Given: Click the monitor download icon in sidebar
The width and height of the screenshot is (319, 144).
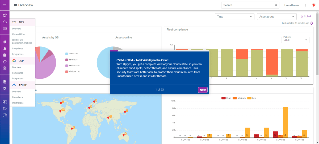Looking at the screenshot, I should pos(5,102).
